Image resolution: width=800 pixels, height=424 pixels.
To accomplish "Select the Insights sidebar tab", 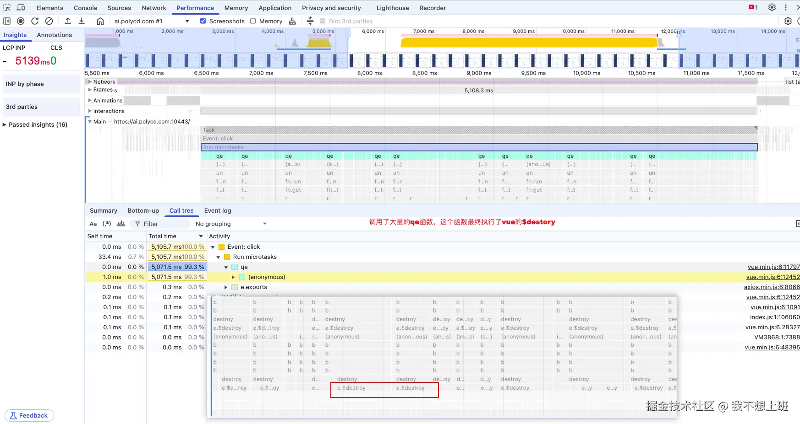I will 15,35.
